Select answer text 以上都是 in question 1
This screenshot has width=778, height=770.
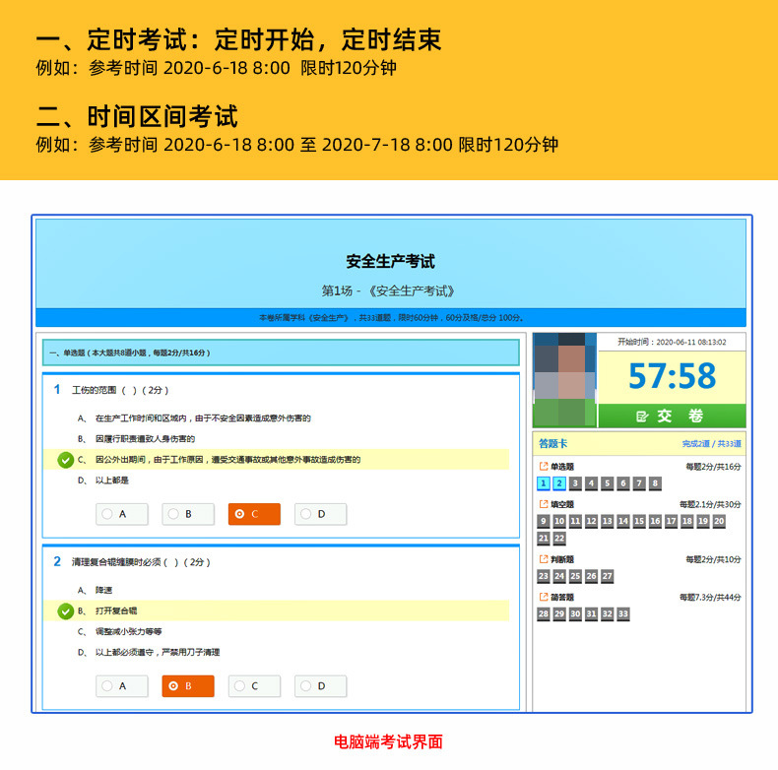pyautogui.click(x=112, y=481)
